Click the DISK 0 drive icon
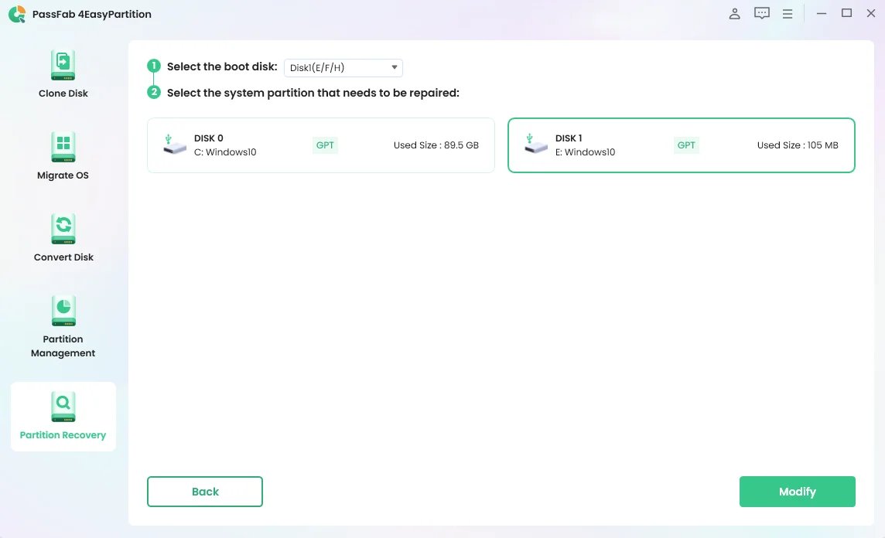885x538 pixels. coord(174,145)
